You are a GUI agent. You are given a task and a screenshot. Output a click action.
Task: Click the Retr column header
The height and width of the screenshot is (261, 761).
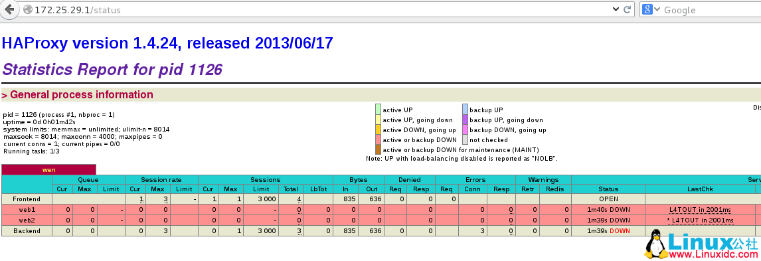pos(527,189)
